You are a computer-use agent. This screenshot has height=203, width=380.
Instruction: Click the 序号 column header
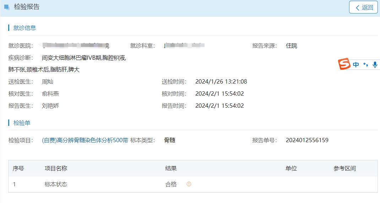coord(18,168)
